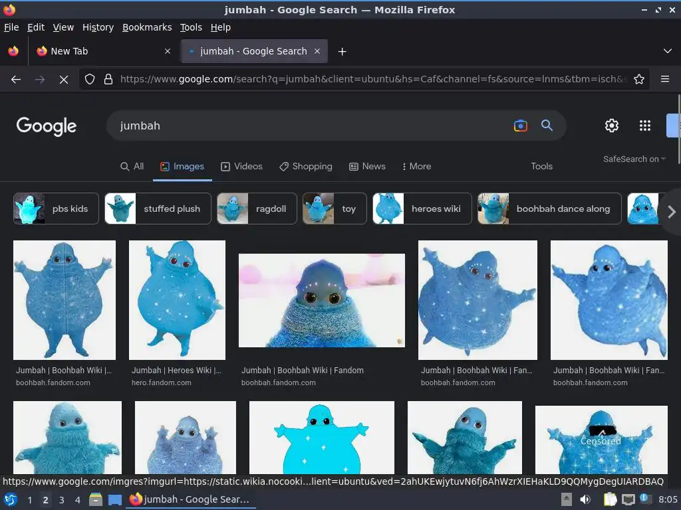Open Tools filter options
This screenshot has width=681, height=510.
(541, 167)
